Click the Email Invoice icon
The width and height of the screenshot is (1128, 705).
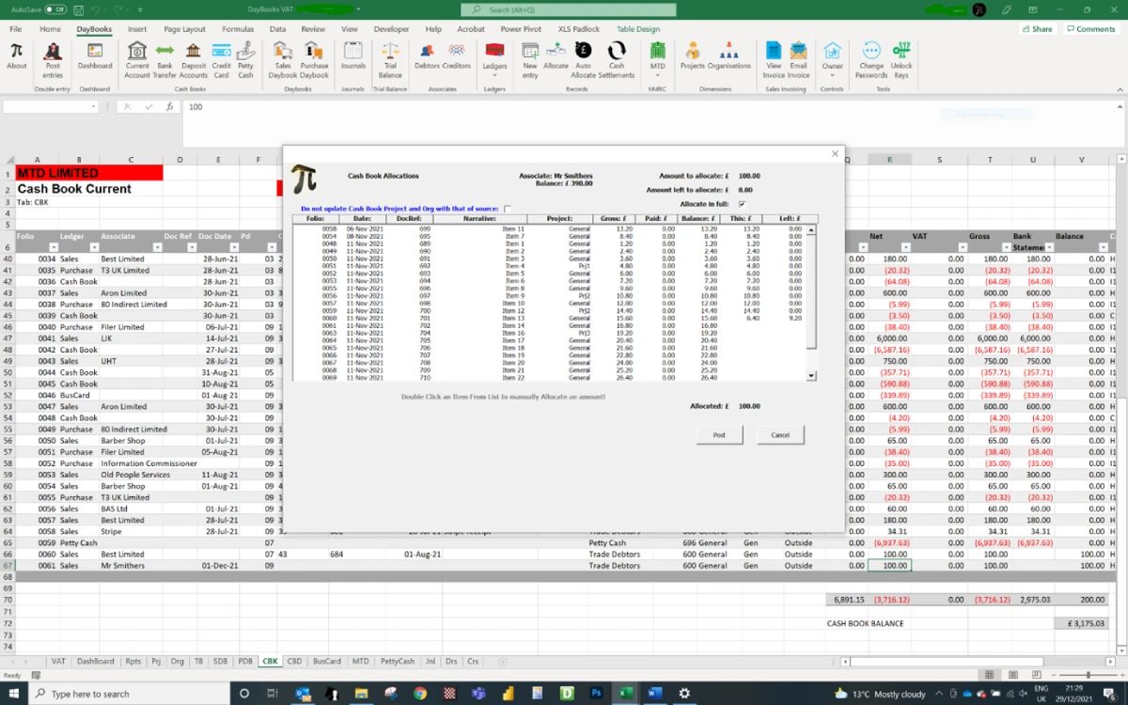click(798, 56)
